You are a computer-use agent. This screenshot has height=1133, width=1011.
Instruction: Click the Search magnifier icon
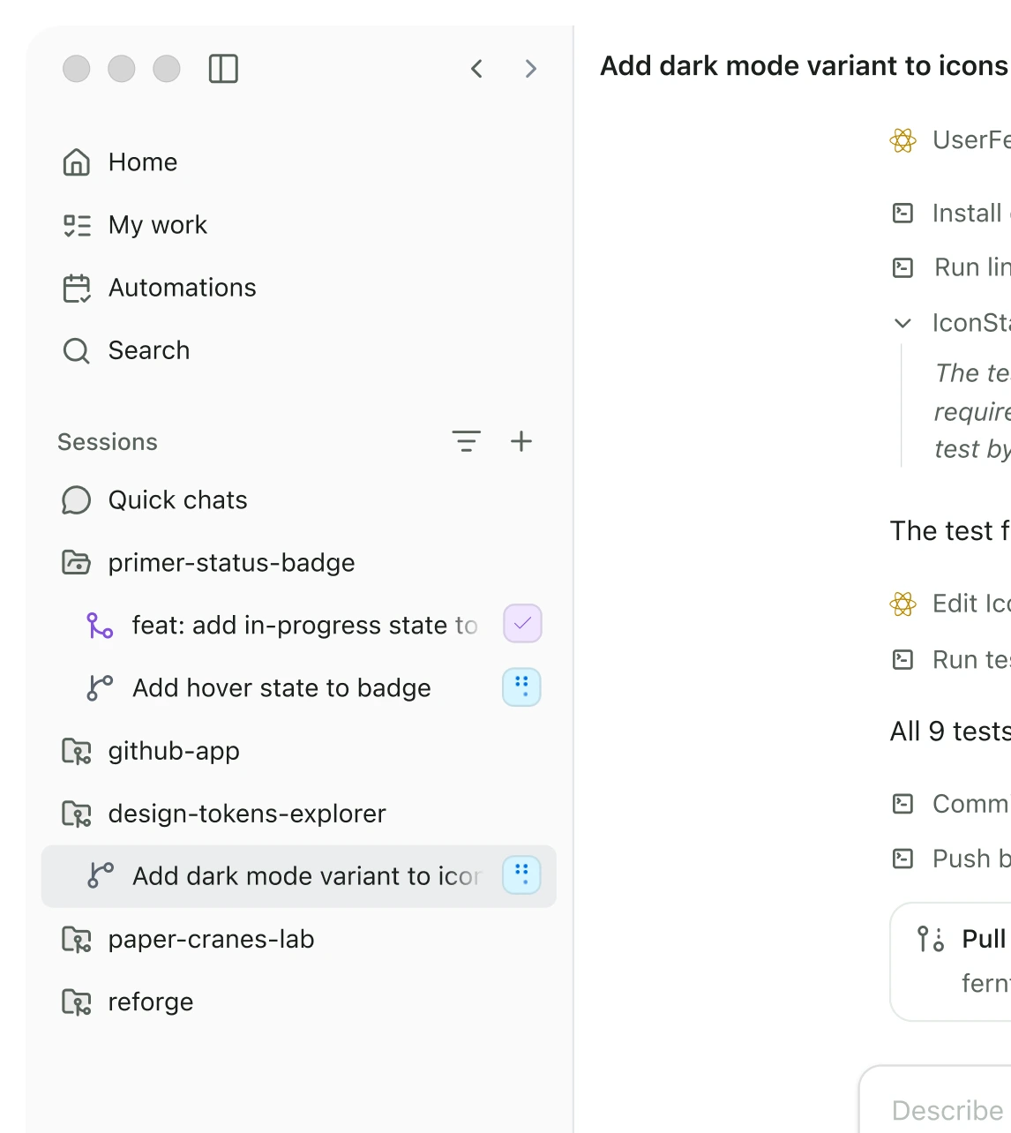(77, 351)
